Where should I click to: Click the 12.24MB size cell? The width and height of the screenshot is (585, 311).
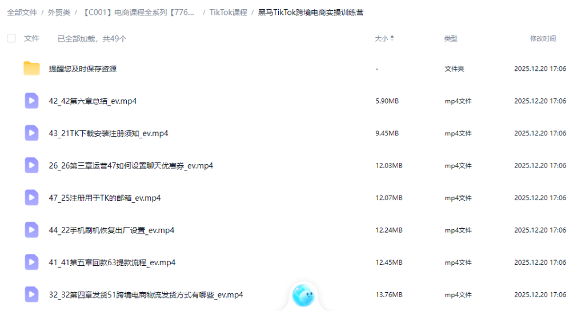(x=388, y=230)
